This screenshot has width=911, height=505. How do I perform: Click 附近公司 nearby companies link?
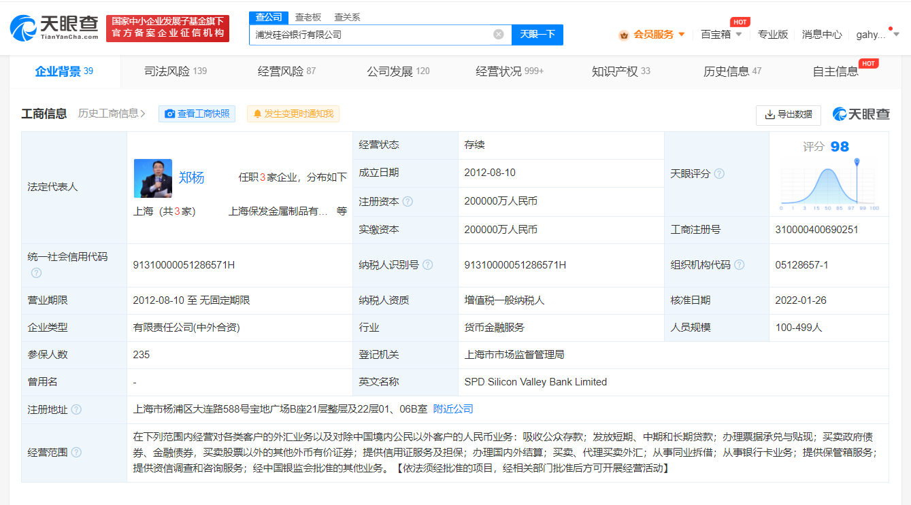pyautogui.click(x=453, y=409)
